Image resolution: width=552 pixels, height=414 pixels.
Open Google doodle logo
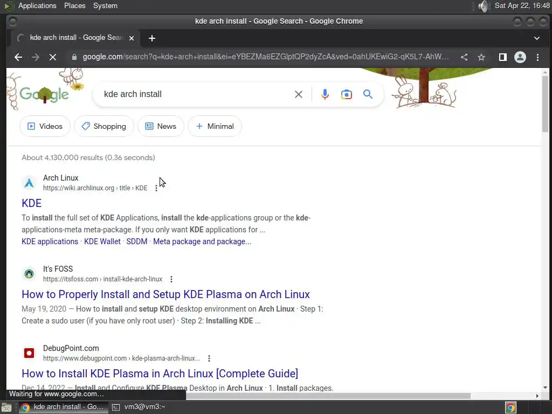pyautogui.click(x=44, y=94)
